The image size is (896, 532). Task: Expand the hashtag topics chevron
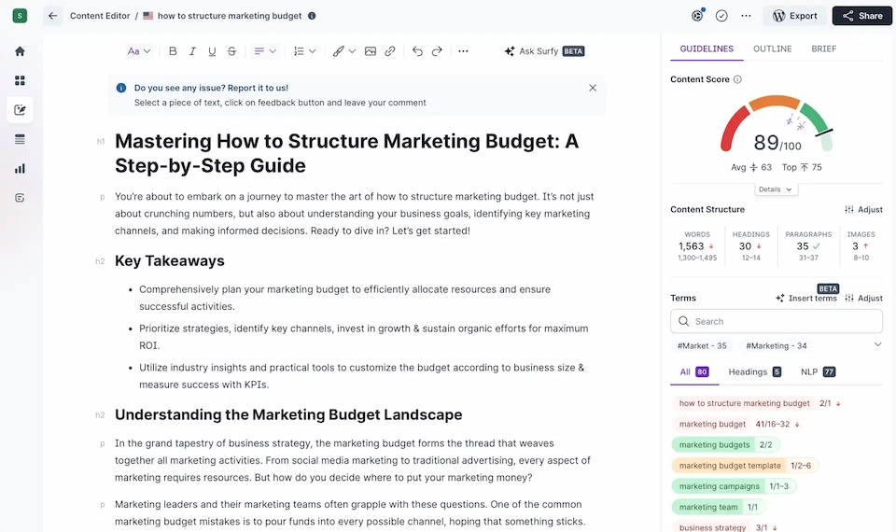[x=877, y=344]
